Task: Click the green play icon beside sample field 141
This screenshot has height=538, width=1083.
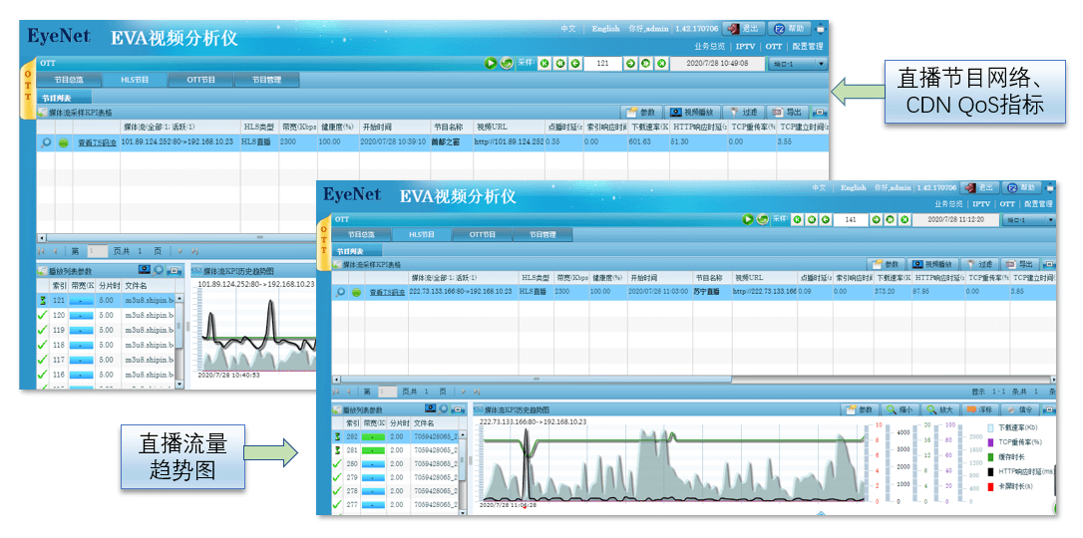Action: 749,219
